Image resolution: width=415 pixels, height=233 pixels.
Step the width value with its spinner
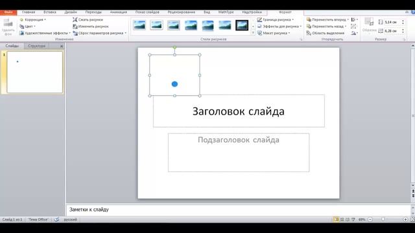pos(403,31)
